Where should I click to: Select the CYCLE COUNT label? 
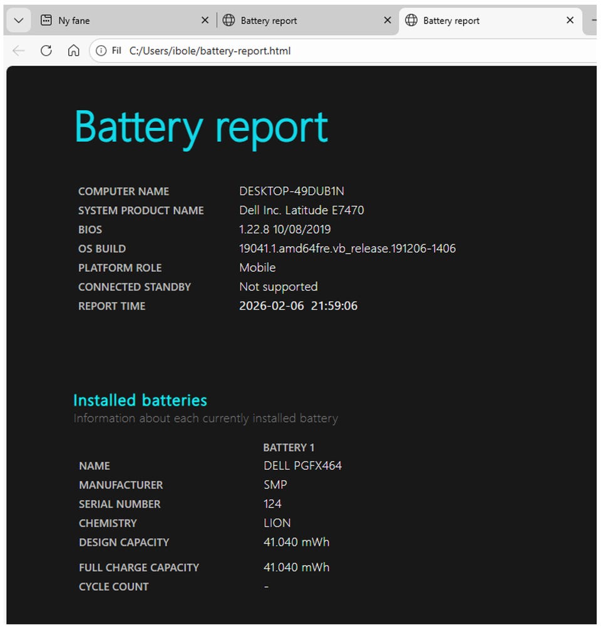point(113,587)
